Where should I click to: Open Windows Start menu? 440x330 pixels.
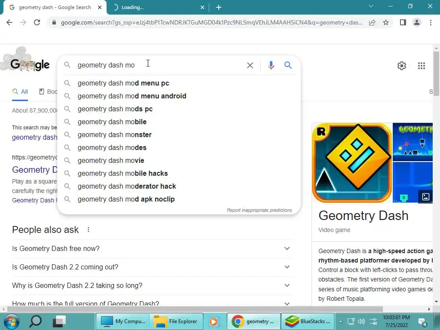(11, 321)
